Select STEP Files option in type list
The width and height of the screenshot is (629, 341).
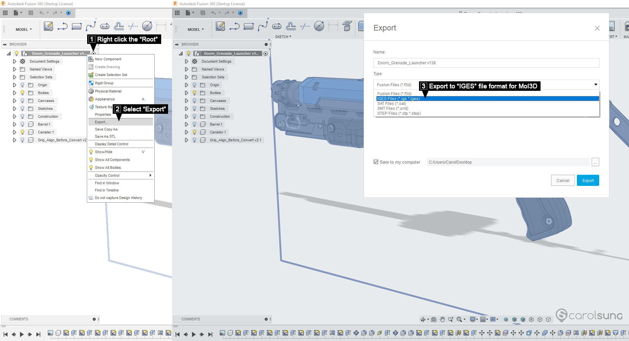pos(487,113)
